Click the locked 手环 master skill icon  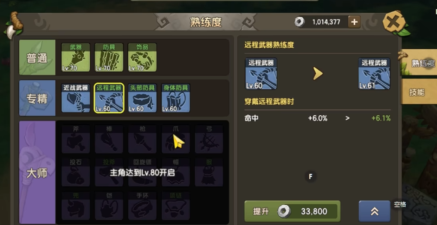(142, 206)
